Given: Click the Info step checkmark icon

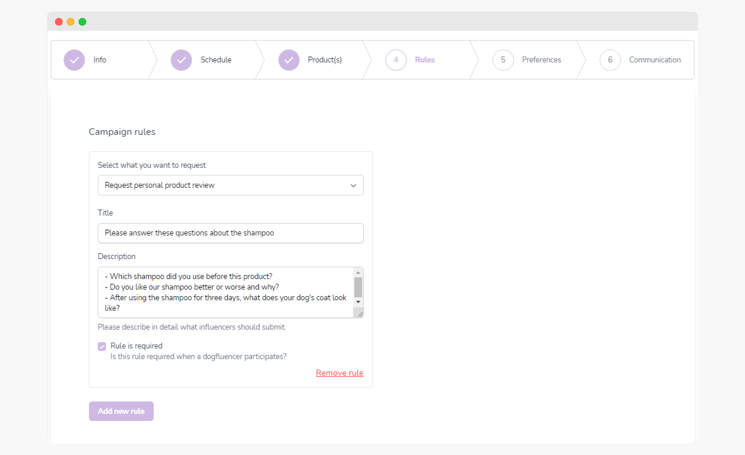Looking at the screenshot, I should click(74, 60).
